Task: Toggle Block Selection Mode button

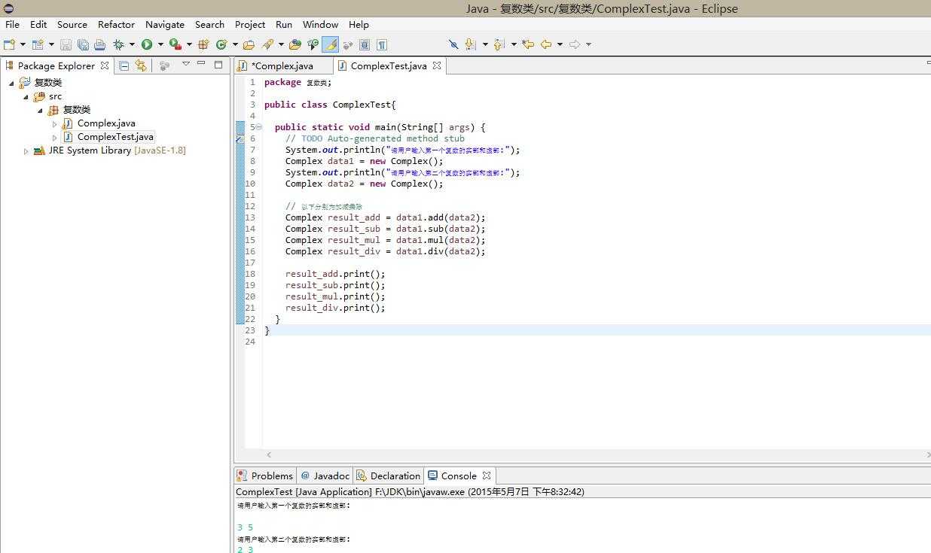Action: coord(365,44)
